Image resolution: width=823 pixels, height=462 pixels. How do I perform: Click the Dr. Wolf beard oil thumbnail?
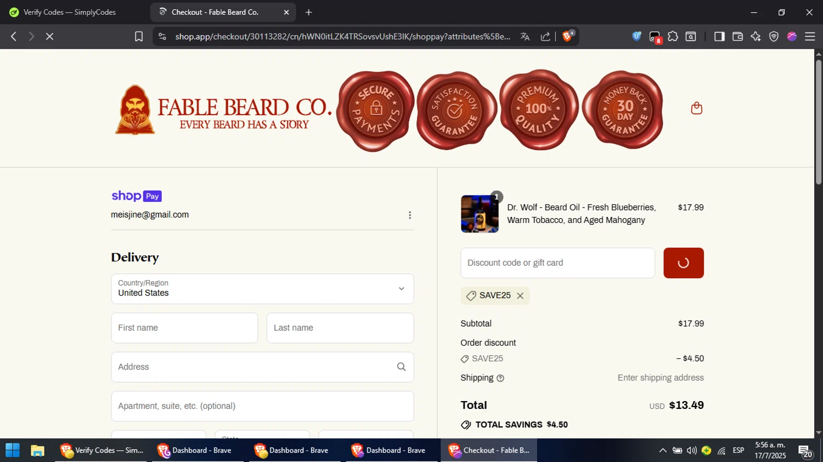click(480, 214)
